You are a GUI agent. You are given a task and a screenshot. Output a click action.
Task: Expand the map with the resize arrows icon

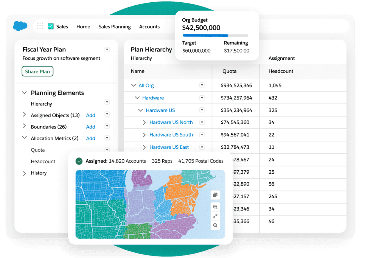[215, 216]
